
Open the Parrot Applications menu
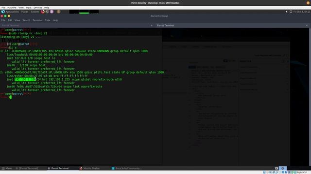12,12
